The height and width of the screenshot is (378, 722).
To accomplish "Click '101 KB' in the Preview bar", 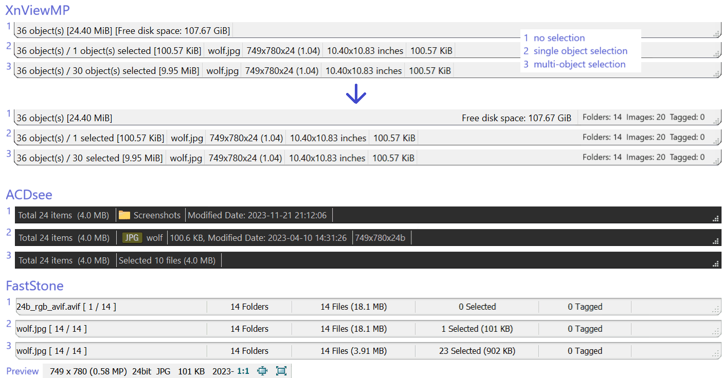I will click(191, 371).
